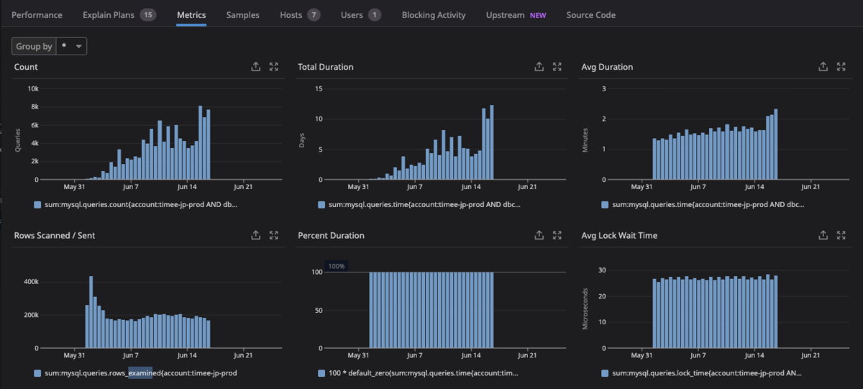Export the Avg Duration graph
The height and width of the screenshot is (389, 863).
tap(823, 67)
